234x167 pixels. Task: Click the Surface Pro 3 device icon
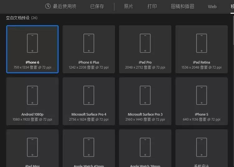(x=145, y=95)
